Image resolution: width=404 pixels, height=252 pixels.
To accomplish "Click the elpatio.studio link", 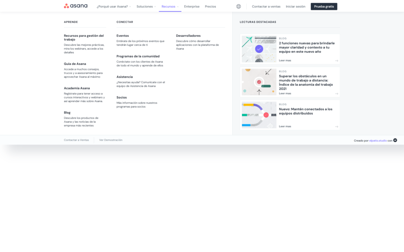I will tap(378, 141).
